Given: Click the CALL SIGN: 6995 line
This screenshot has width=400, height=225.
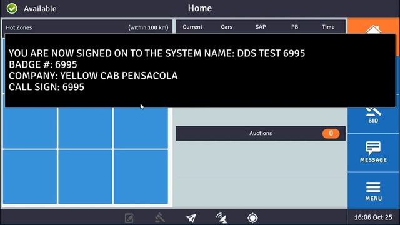Looking at the screenshot, I should 46,87.
